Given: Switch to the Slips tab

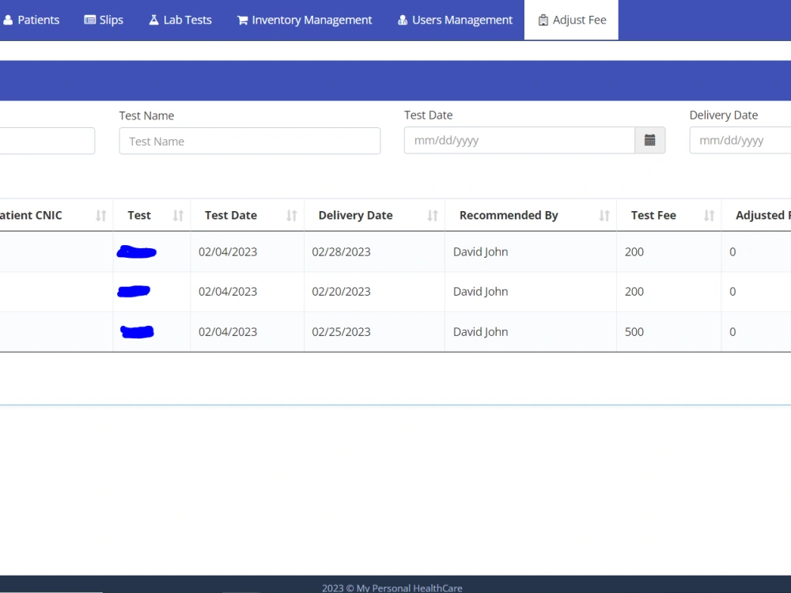Looking at the screenshot, I should click(x=104, y=21).
